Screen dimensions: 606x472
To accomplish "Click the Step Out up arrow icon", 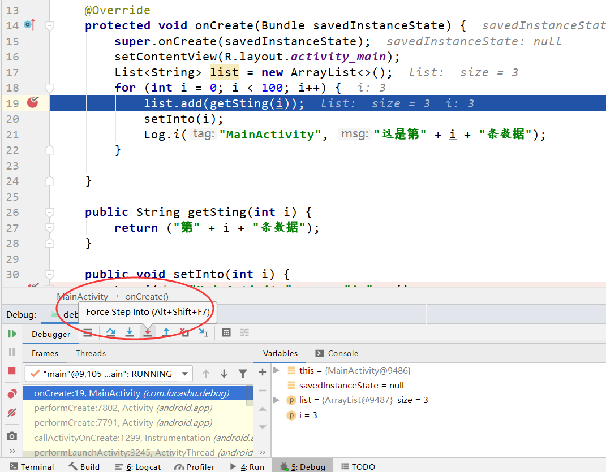I will [x=166, y=332].
